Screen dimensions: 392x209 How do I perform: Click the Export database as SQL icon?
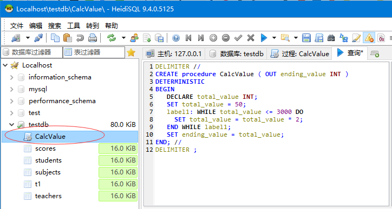(x=159, y=38)
